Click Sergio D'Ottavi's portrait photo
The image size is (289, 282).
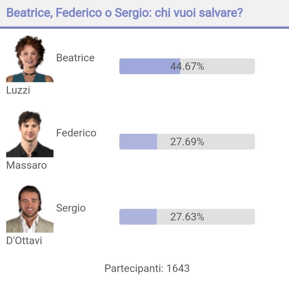click(30, 209)
